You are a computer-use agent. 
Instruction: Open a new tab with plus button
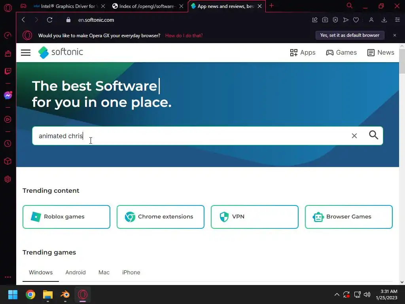pyautogui.click(x=271, y=6)
